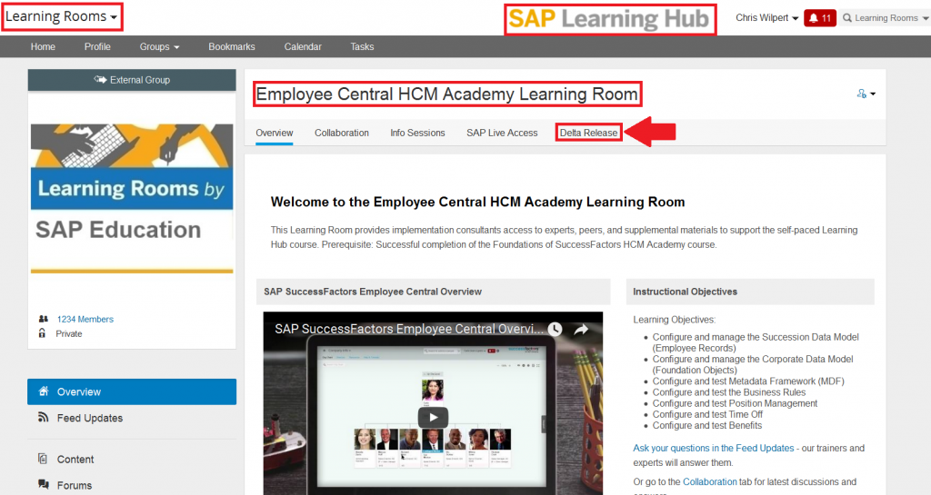Switch to the Info Sessions tab
Image resolution: width=931 pixels, height=495 pixels.
click(x=417, y=133)
